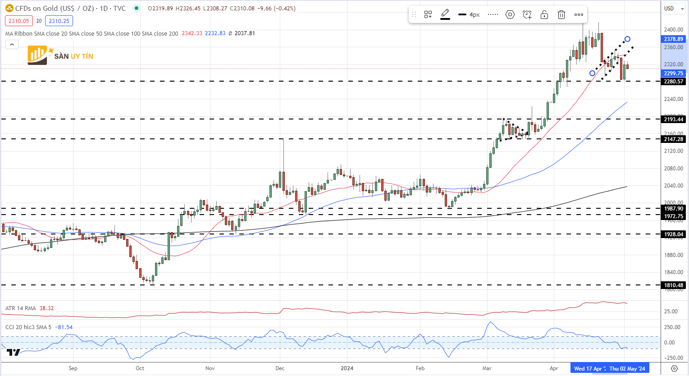Viewport: 689px width, 376px height.
Task: Click the high price H2326.45
Action: click(x=188, y=9)
